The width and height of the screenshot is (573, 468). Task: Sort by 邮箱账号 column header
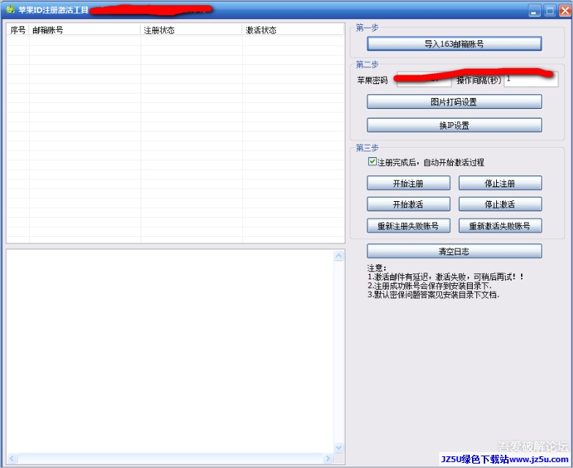(85, 30)
